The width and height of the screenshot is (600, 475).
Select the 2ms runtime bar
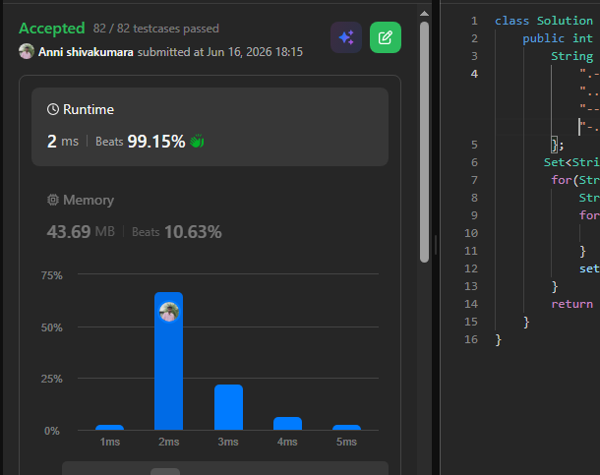(169, 361)
